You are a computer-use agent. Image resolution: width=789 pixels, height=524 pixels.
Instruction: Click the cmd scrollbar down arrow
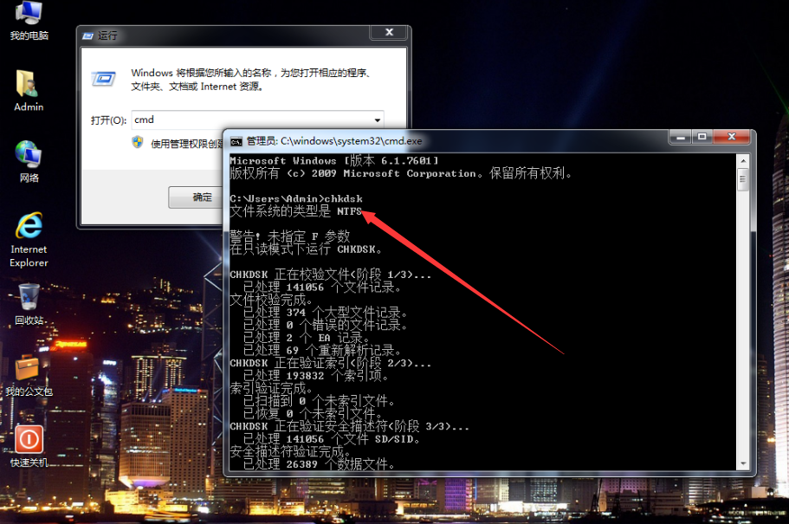743,463
